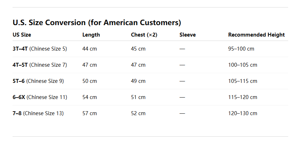
Task: Click the 44 cm length cell
Action: [x=90, y=49]
